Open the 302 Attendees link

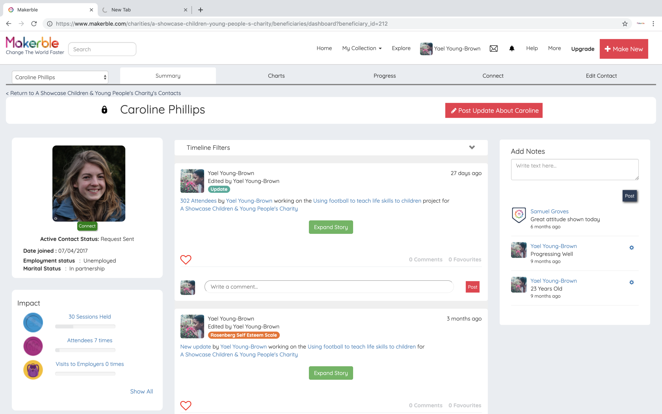198,201
